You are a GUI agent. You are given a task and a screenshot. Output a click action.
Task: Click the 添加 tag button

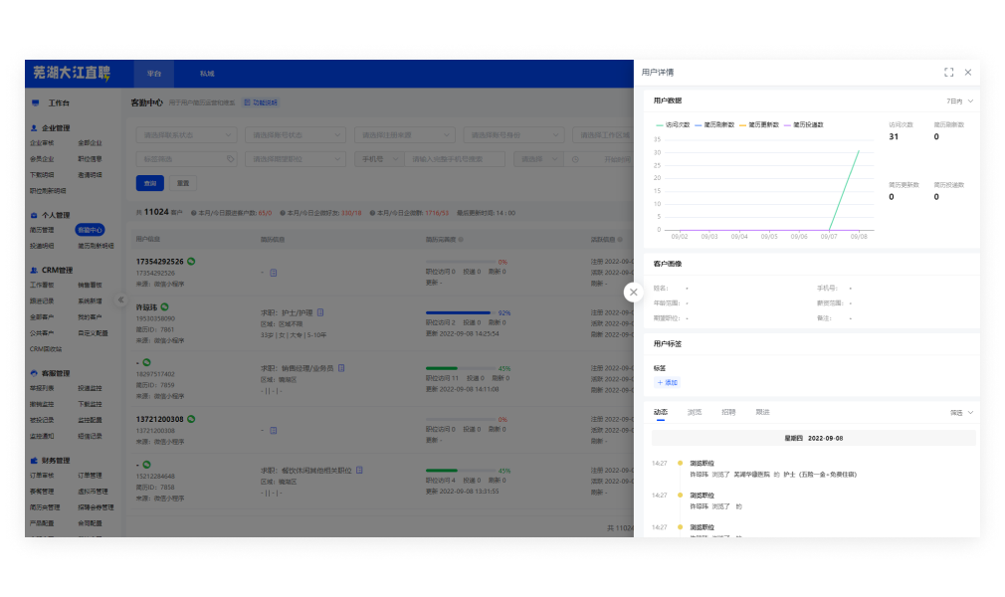(667, 382)
